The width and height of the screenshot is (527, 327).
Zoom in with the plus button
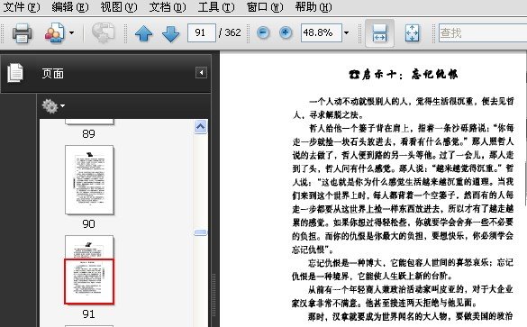coord(286,32)
